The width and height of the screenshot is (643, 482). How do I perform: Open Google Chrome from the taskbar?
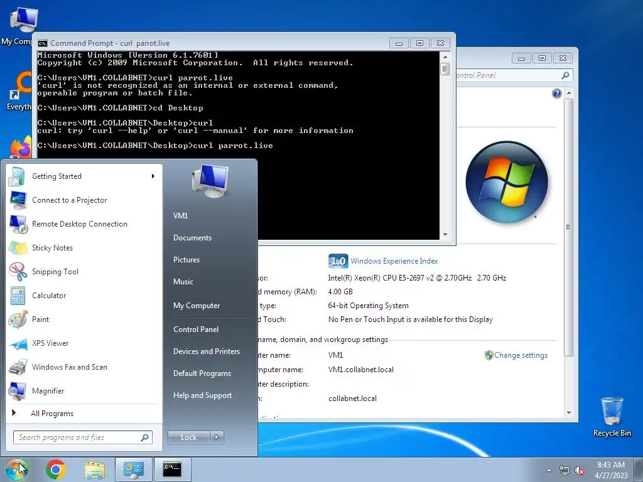click(x=56, y=469)
